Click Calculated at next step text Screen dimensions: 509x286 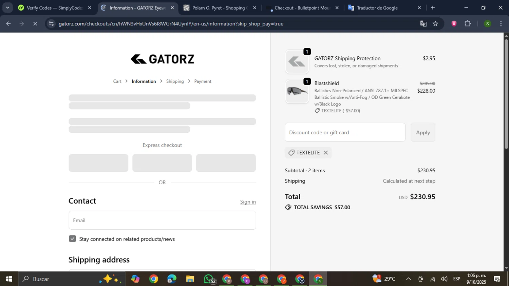409,181
